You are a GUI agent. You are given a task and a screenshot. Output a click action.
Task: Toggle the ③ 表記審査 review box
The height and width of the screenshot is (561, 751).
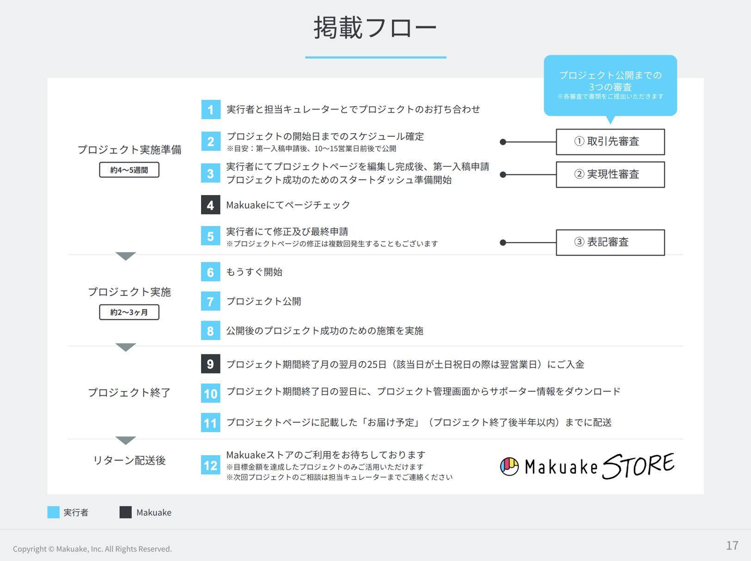[x=610, y=242]
